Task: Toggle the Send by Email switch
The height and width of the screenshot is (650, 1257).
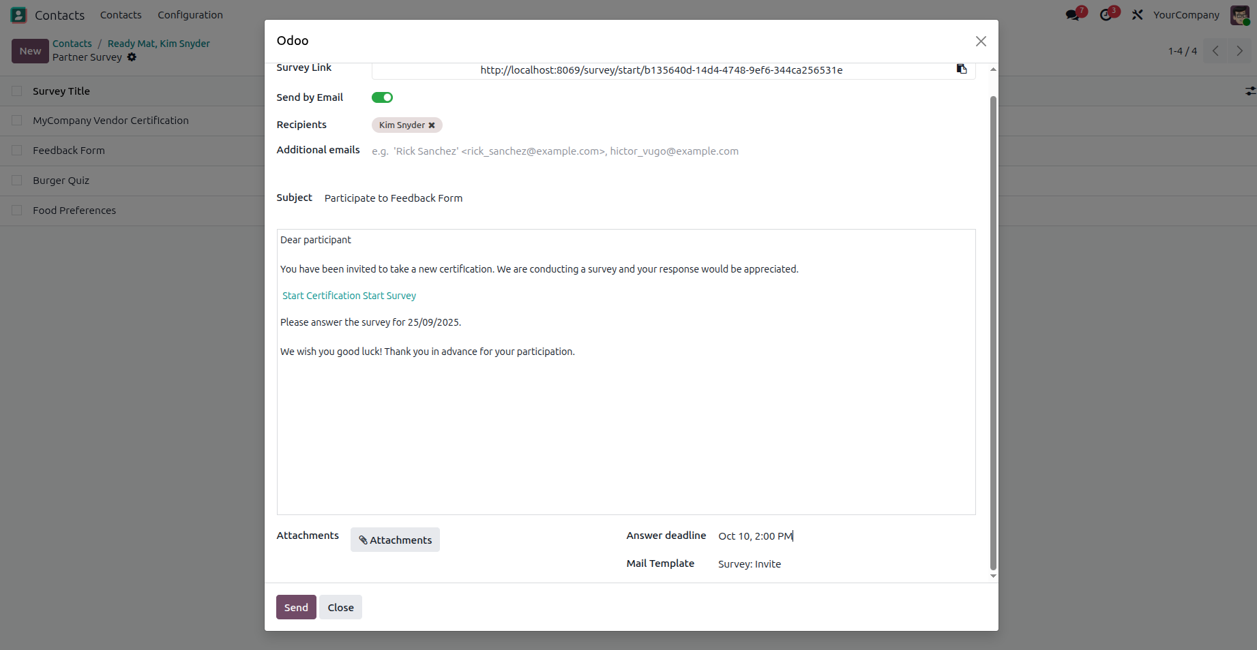Action: tap(382, 97)
